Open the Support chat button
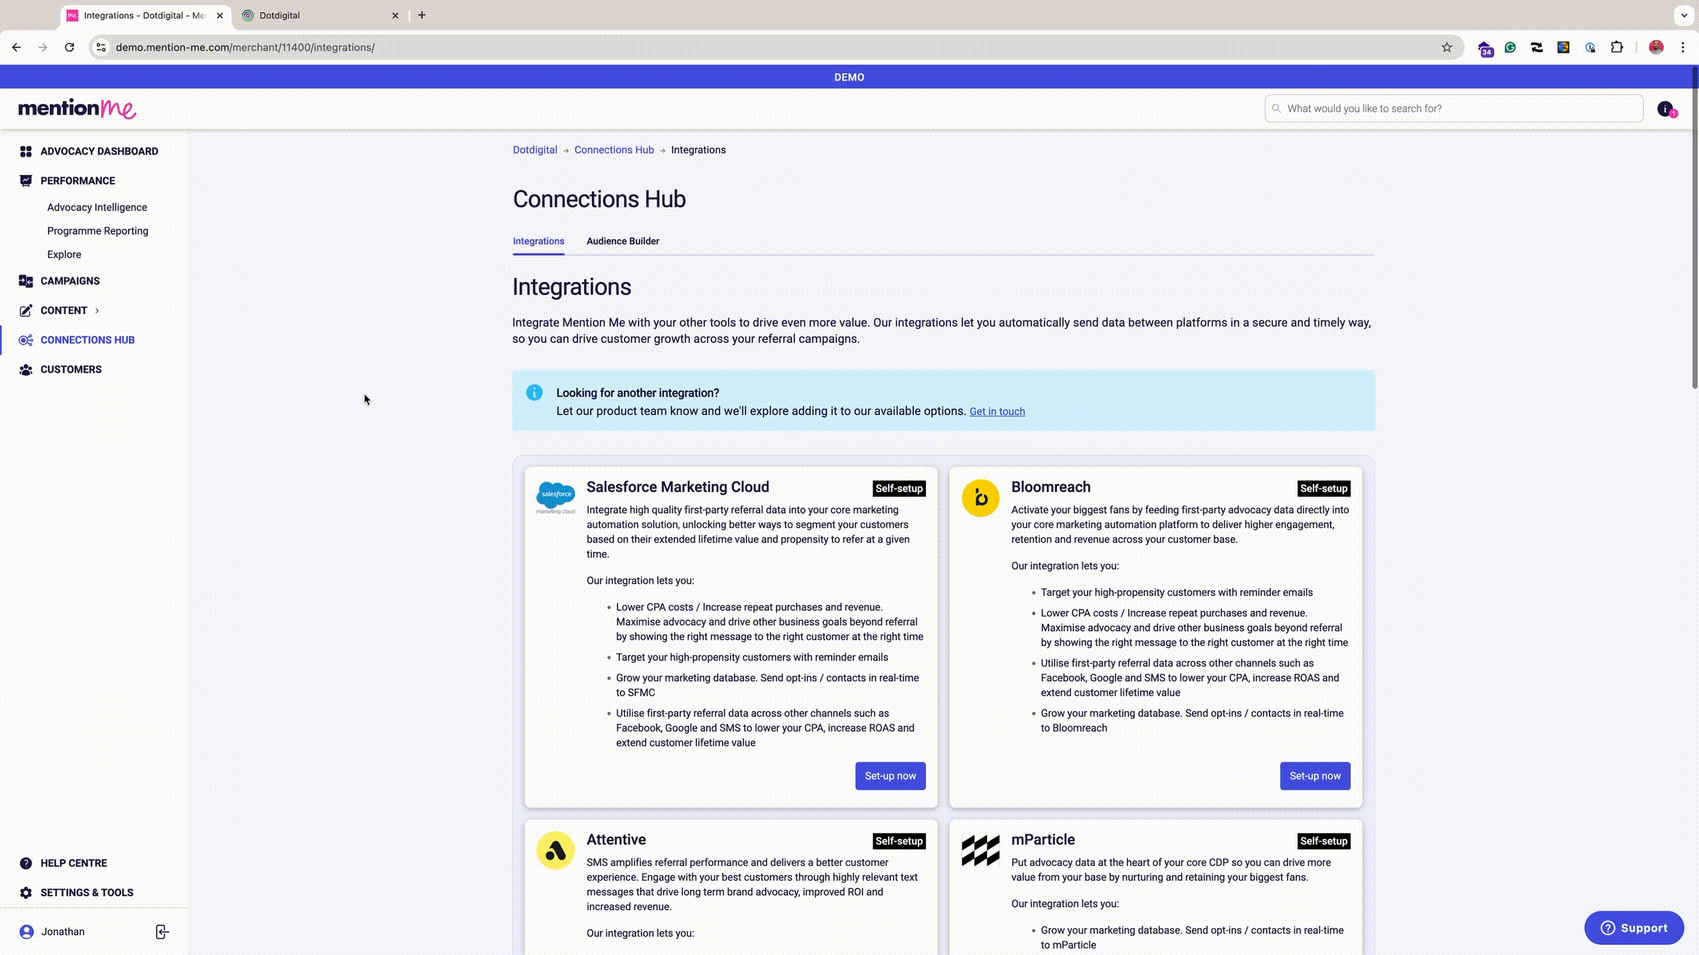The height and width of the screenshot is (955, 1699). click(1634, 928)
